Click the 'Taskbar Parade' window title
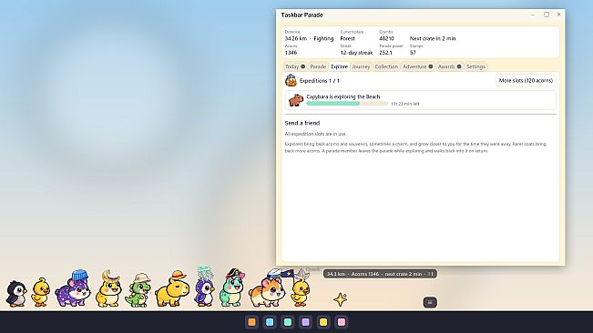The image size is (593, 333). click(x=302, y=15)
